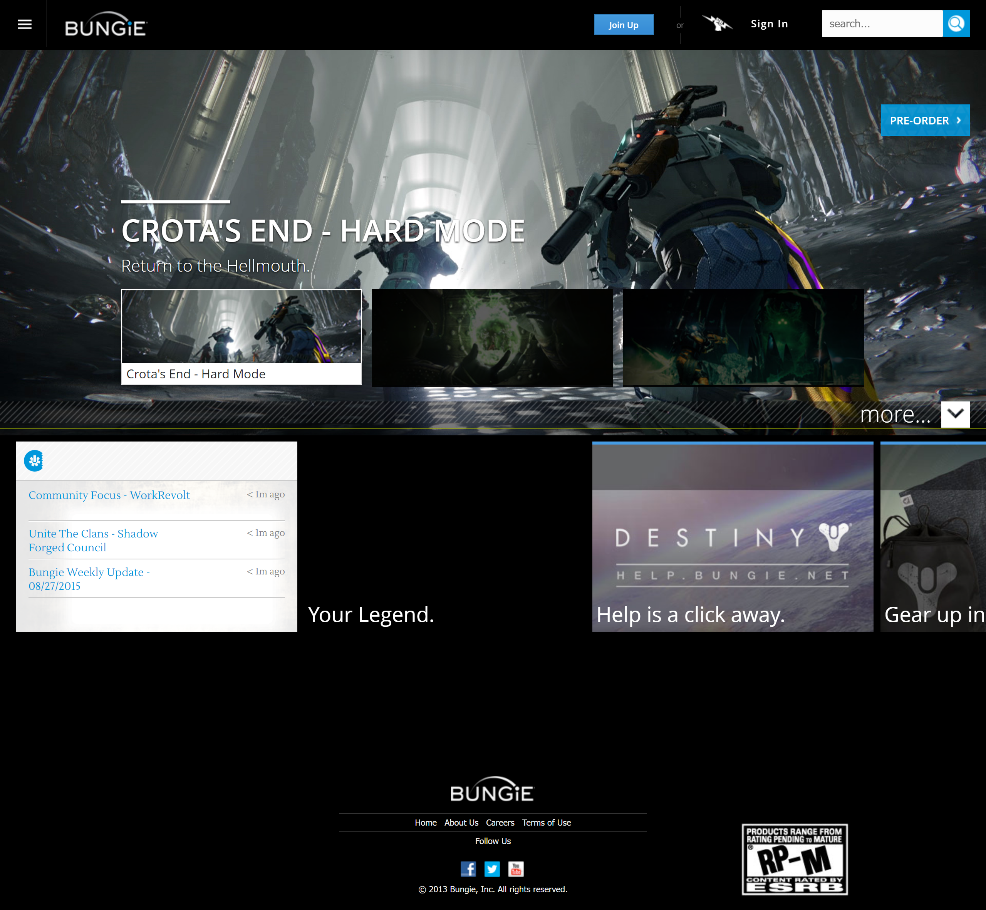Click the blue news feed badge icon
Viewport: 986px width, 910px height.
point(34,461)
